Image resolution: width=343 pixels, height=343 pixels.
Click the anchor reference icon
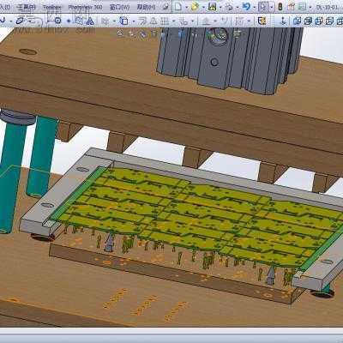point(283,21)
